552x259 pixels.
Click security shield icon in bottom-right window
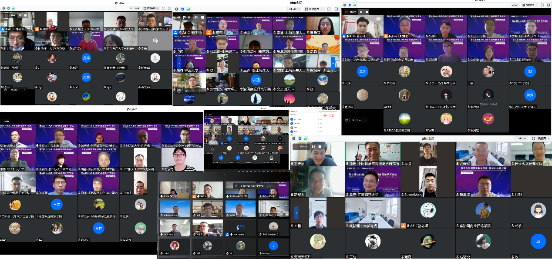coord(300,138)
